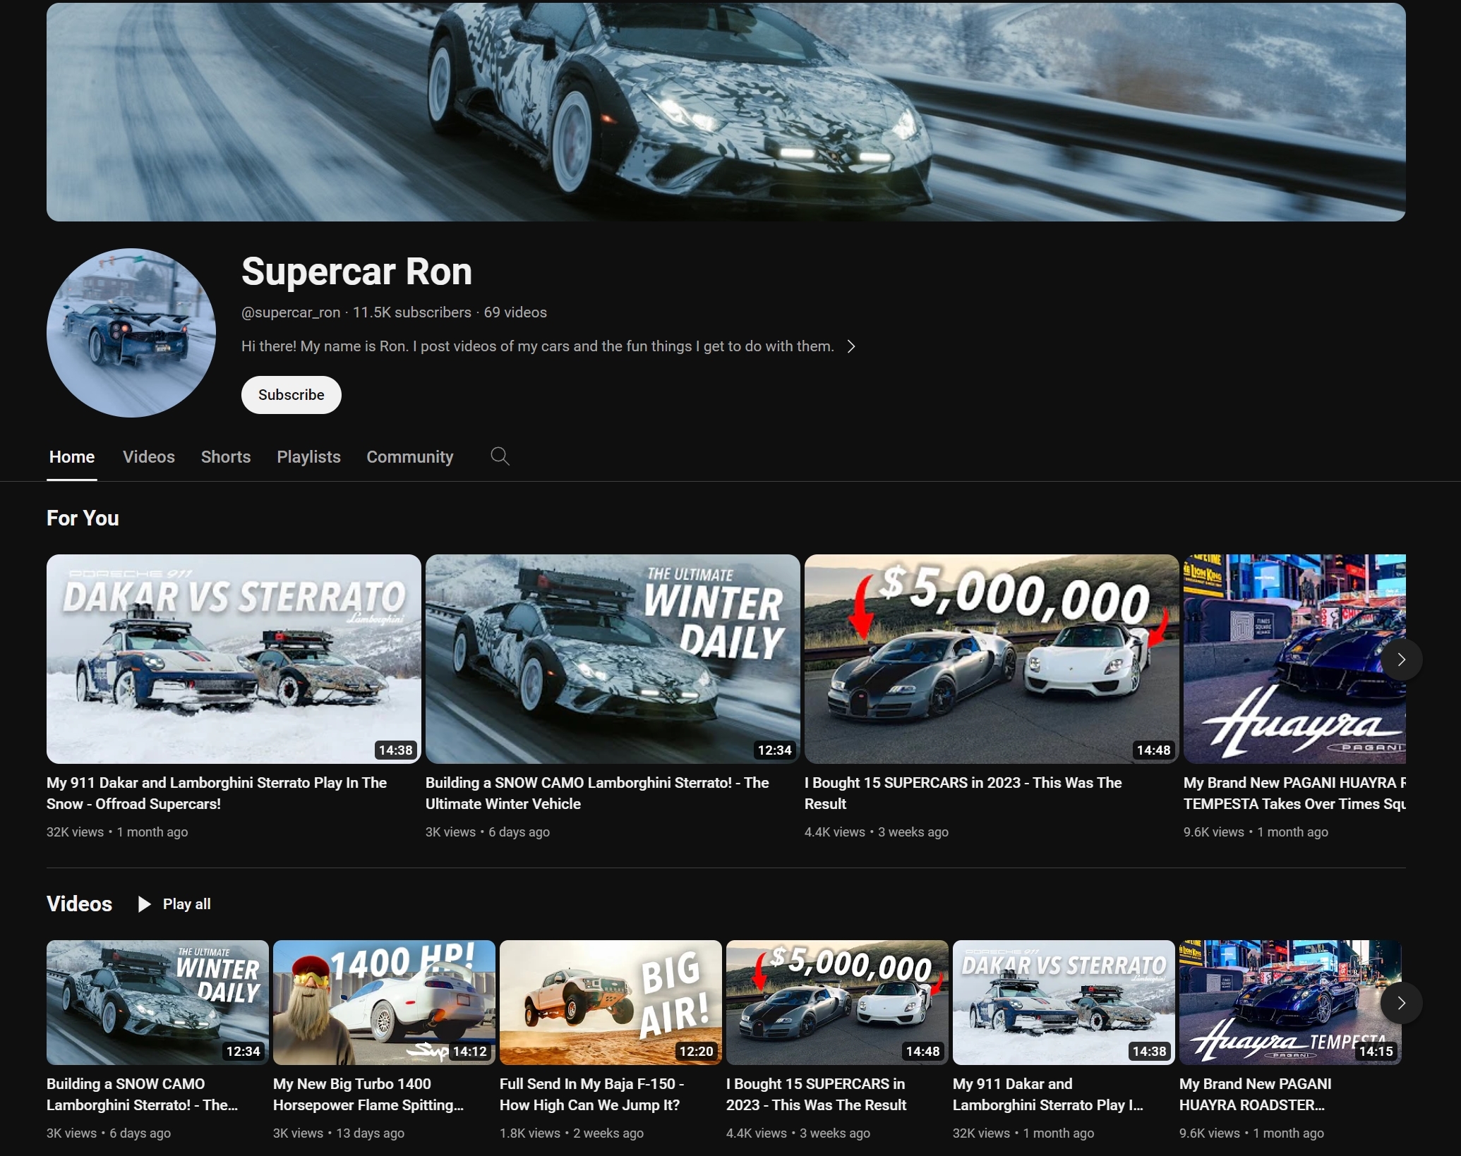Open the channel search magnifier icon

pos(500,456)
